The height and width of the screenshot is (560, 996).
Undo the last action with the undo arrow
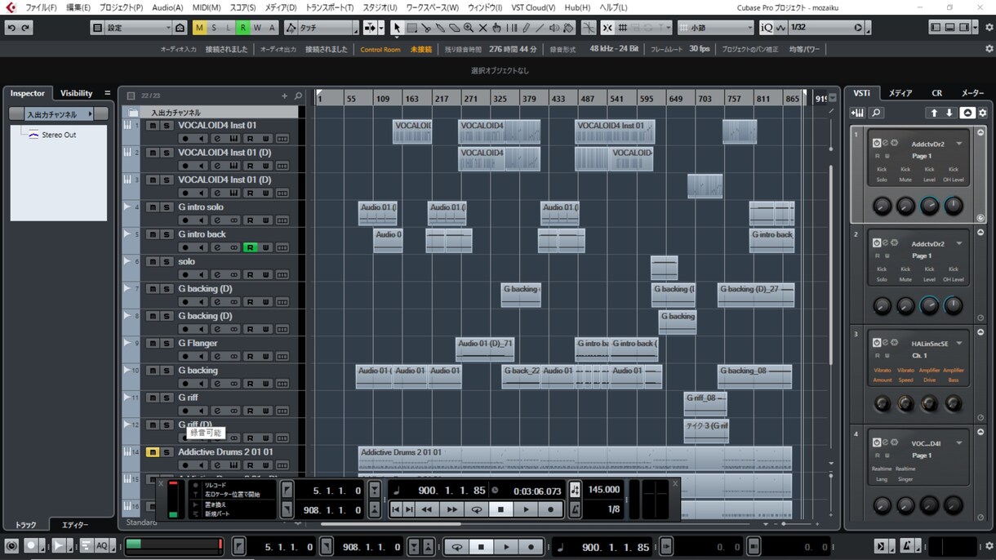11,28
